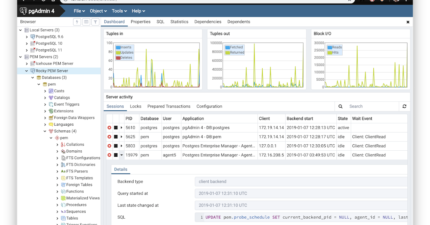Cancel query black square for PID 15979

[116, 155]
